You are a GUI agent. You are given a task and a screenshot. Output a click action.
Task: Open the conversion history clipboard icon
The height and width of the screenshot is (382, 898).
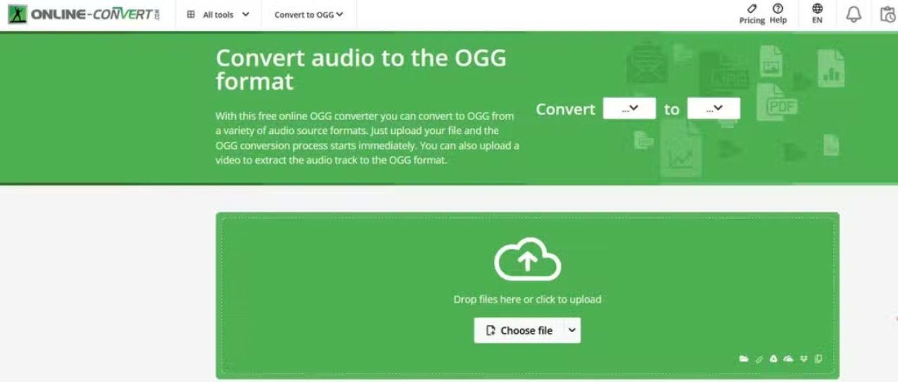[x=887, y=14]
